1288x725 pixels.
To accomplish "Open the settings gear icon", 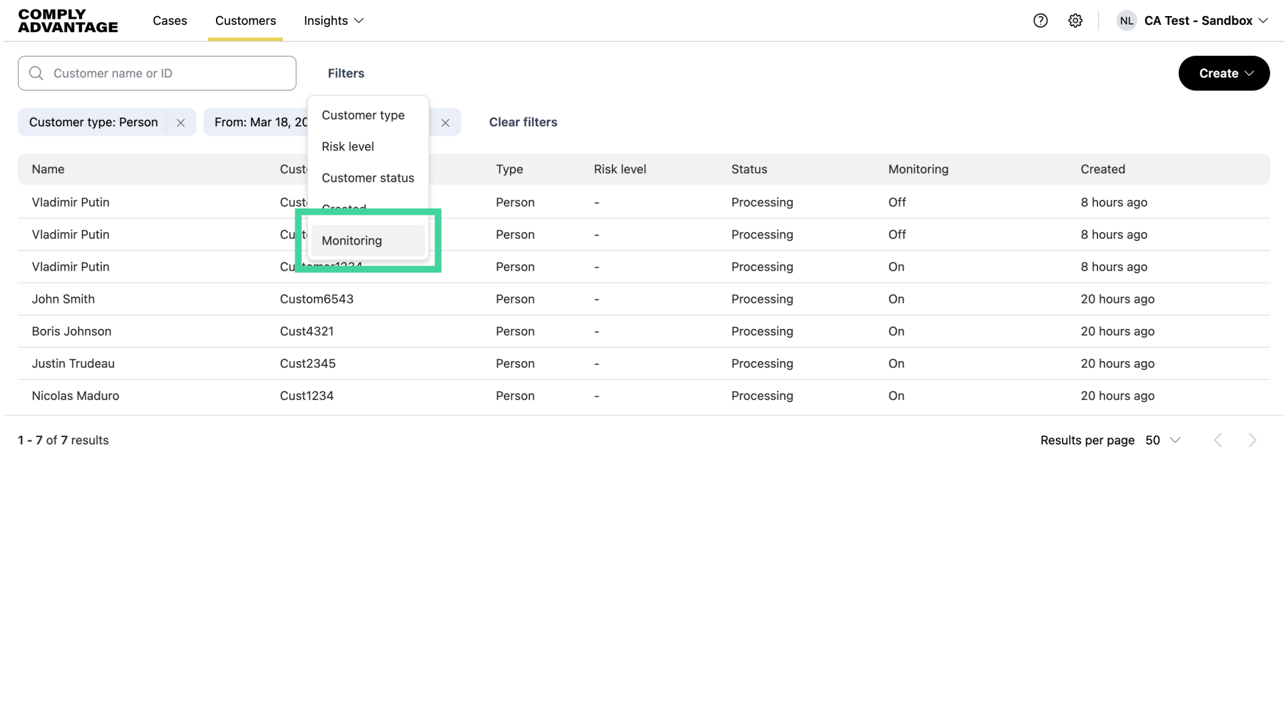I will [x=1075, y=21].
